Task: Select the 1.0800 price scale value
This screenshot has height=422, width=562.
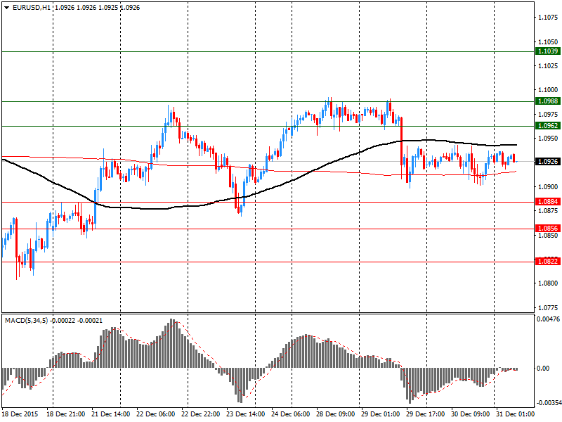Action: click(x=548, y=283)
